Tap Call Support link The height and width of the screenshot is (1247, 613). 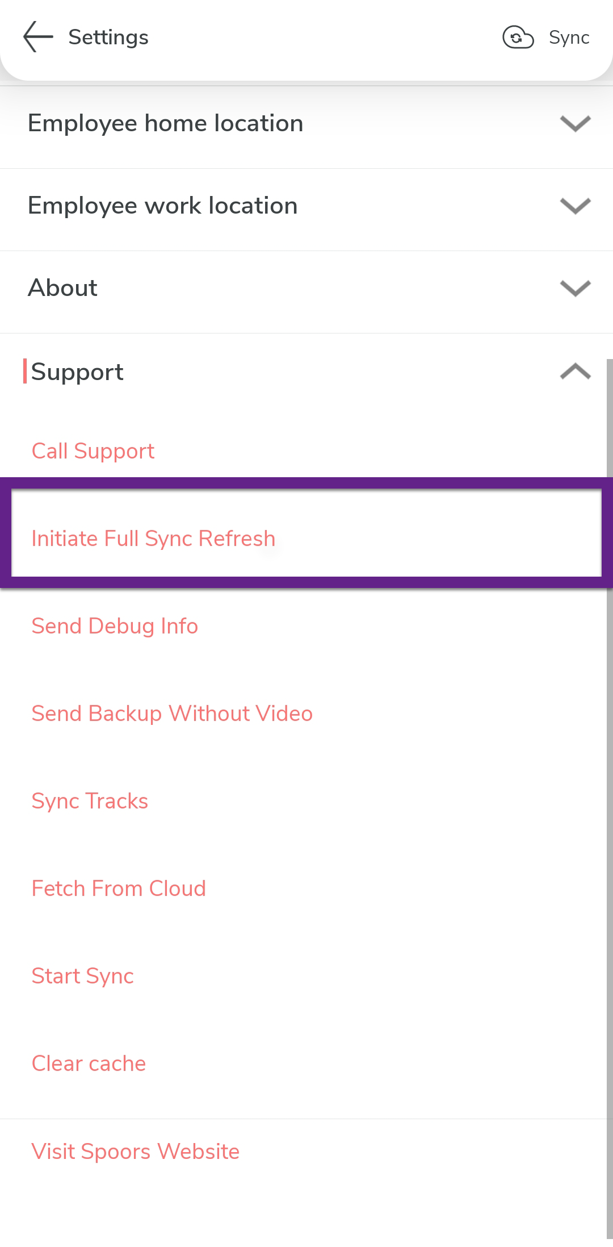(x=93, y=451)
